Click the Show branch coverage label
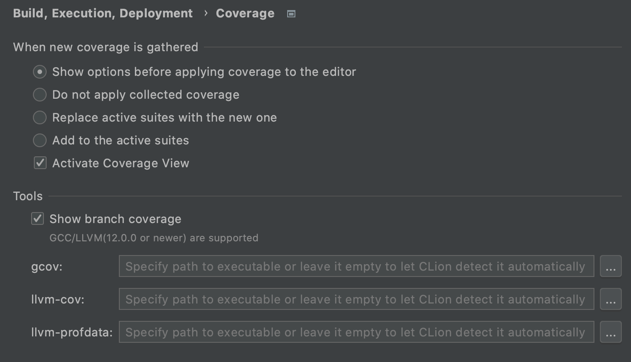Image resolution: width=631 pixels, height=362 pixels. [x=115, y=219]
